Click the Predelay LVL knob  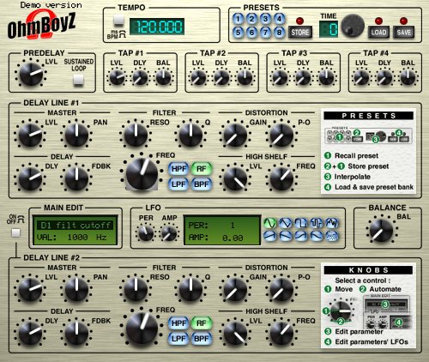click(31, 74)
